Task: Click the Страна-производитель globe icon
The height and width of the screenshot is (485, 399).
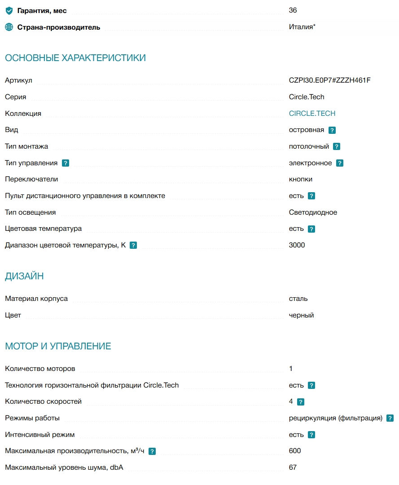Action: (x=9, y=27)
